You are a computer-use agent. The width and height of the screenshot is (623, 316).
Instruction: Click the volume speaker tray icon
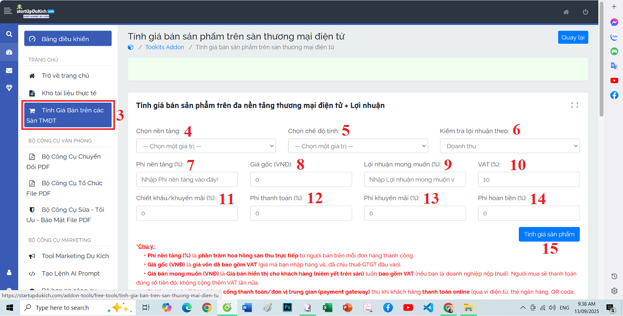[552, 308]
